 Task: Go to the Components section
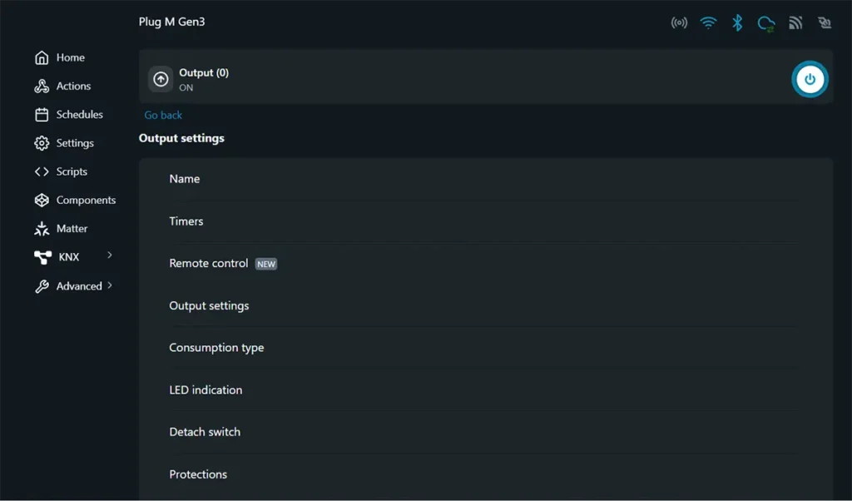click(85, 201)
